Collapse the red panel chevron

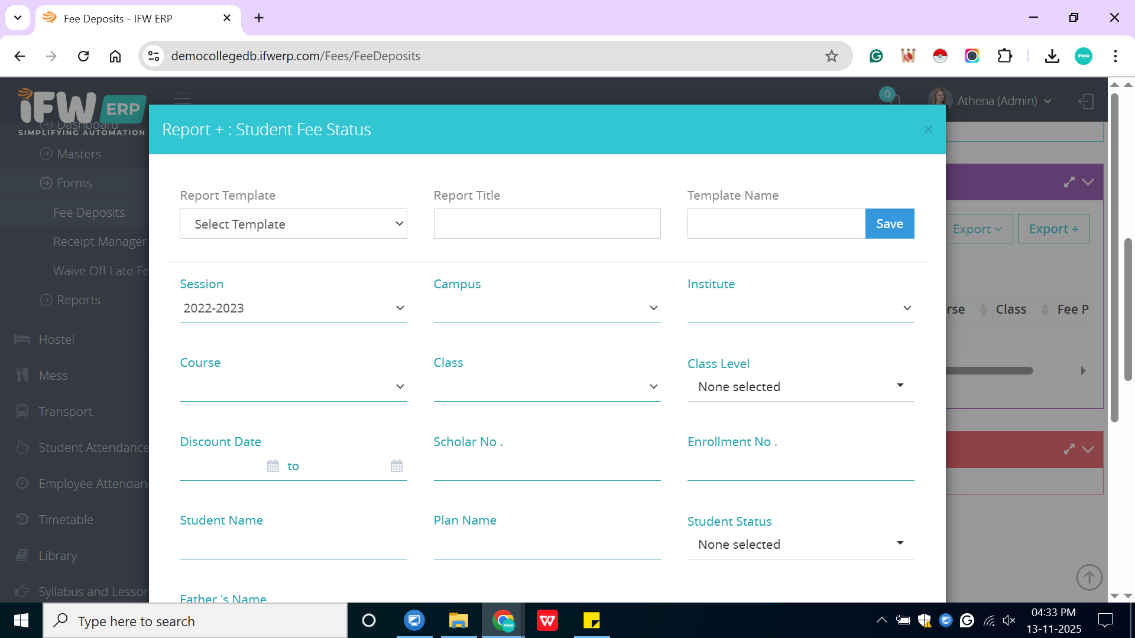tap(1088, 450)
